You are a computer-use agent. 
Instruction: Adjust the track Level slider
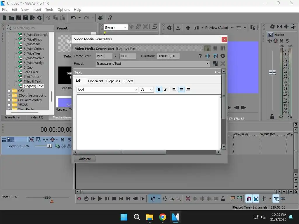49,146
